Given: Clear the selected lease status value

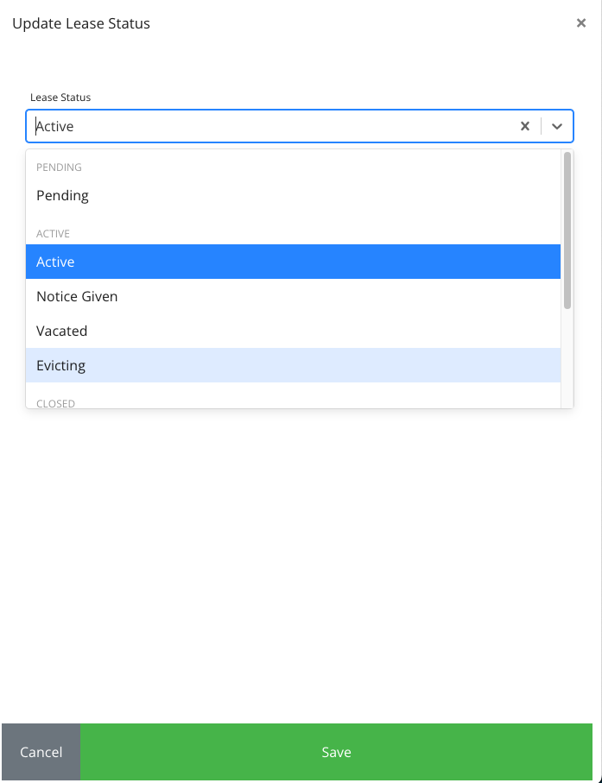Looking at the screenshot, I should (524, 126).
